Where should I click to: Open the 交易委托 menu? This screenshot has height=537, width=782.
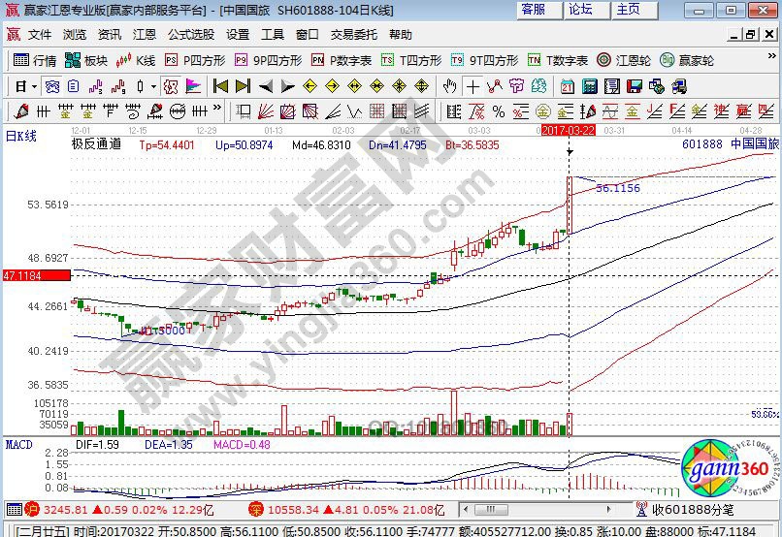[354, 34]
